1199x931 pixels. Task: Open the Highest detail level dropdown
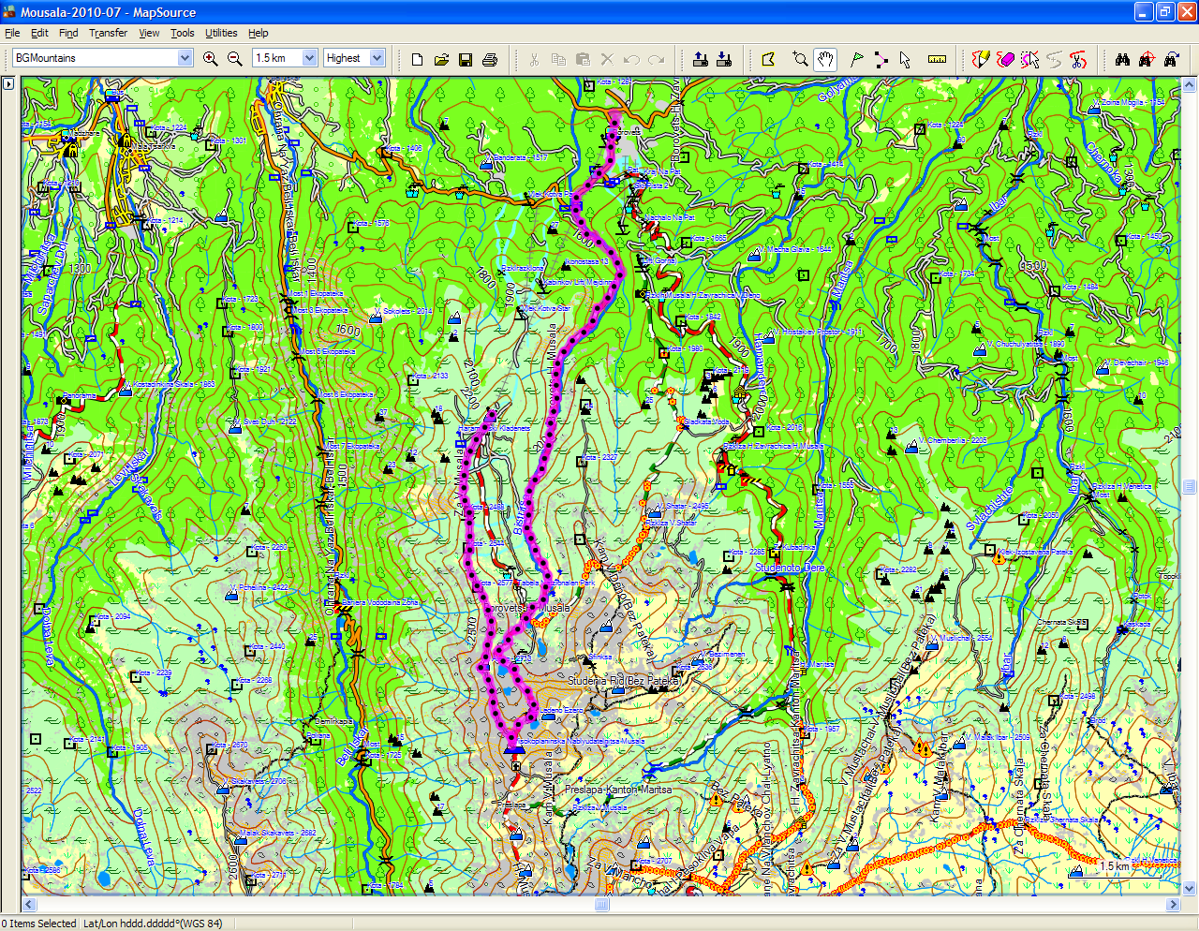(x=377, y=58)
